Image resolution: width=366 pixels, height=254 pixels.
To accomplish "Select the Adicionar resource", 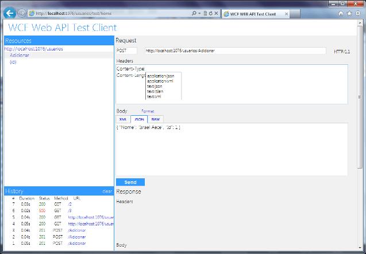I will click(x=21, y=56).
